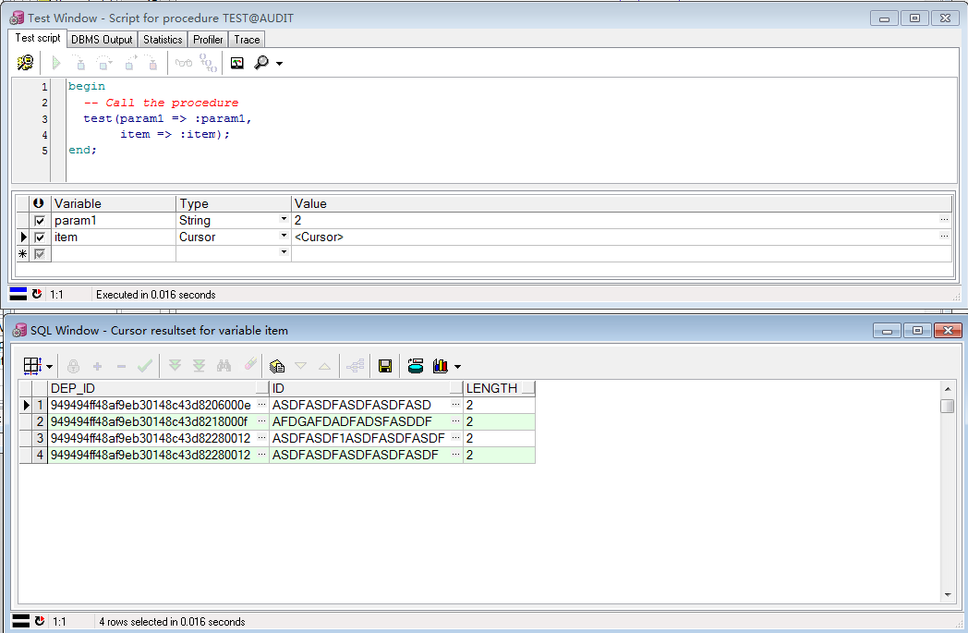Click the monitor chart icon in test toolbar
Viewport: 968px width, 633px height.
pyautogui.click(x=237, y=63)
